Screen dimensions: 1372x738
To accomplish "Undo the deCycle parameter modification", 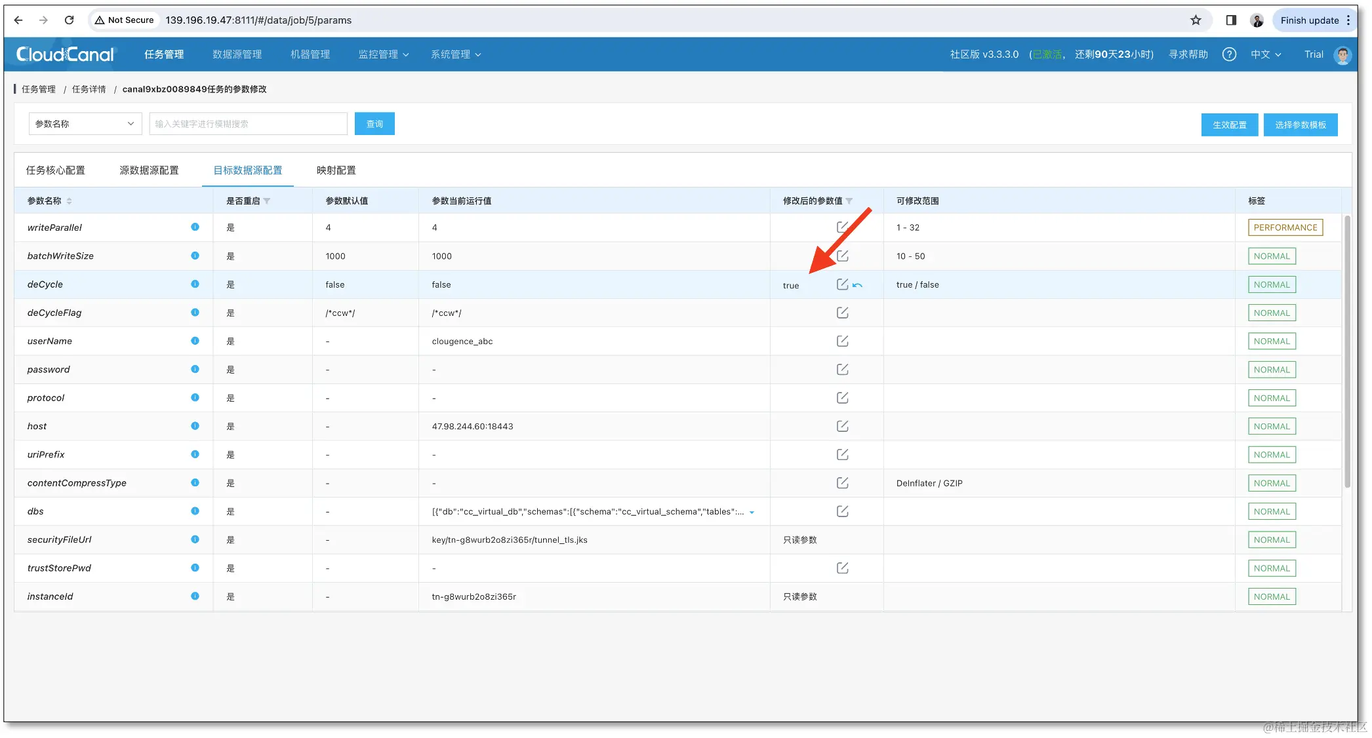I will coord(858,285).
